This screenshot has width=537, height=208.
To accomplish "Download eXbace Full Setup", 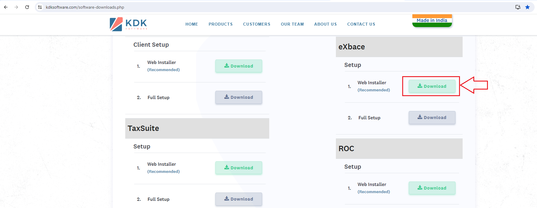I will tap(432, 118).
